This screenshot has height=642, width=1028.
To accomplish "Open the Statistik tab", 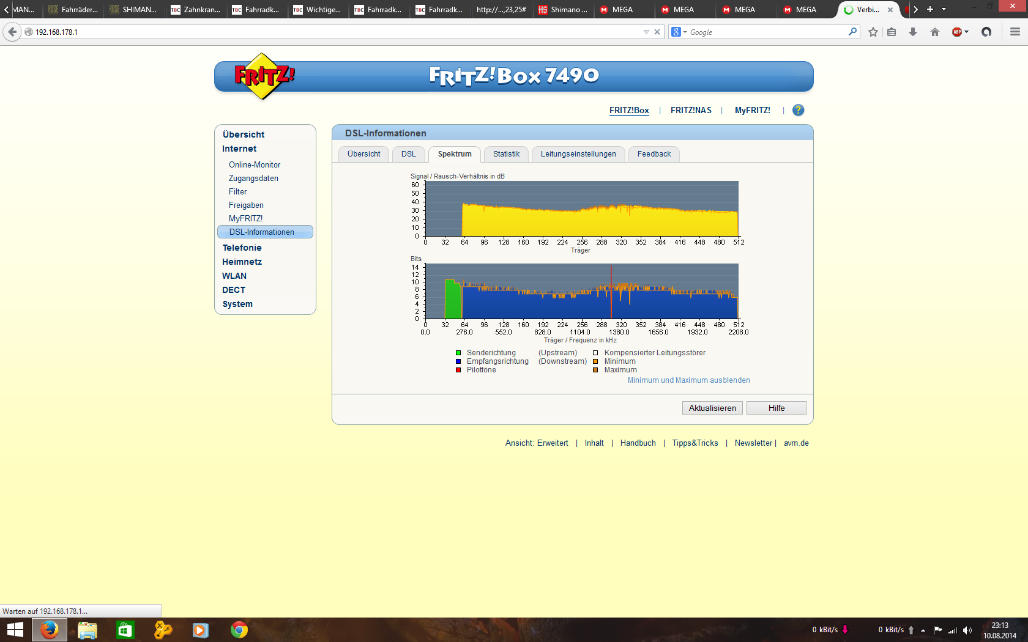I will (506, 154).
